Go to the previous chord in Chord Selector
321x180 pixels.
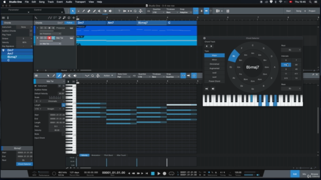pyautogui.click(x=207, y=46)
